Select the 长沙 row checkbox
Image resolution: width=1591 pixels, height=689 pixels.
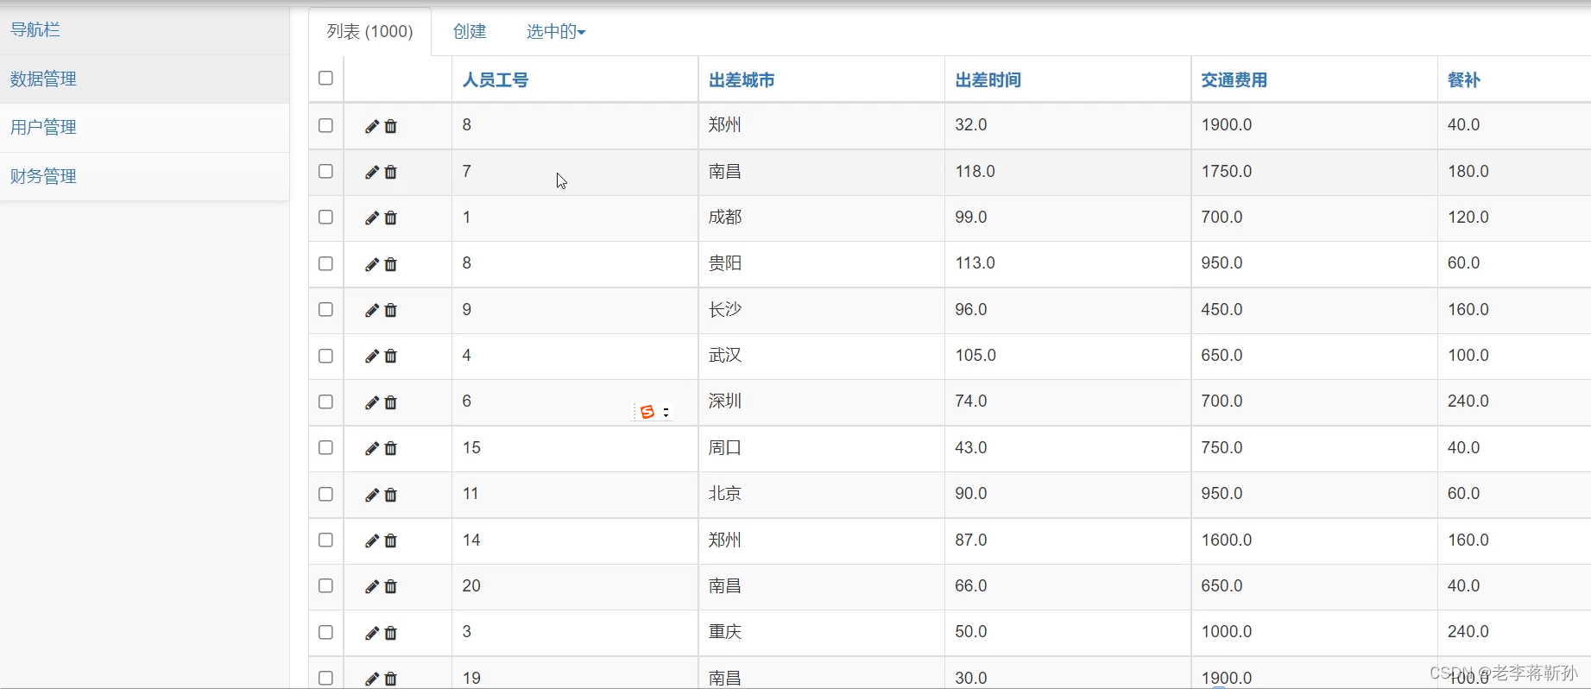[x=325, y=309]
